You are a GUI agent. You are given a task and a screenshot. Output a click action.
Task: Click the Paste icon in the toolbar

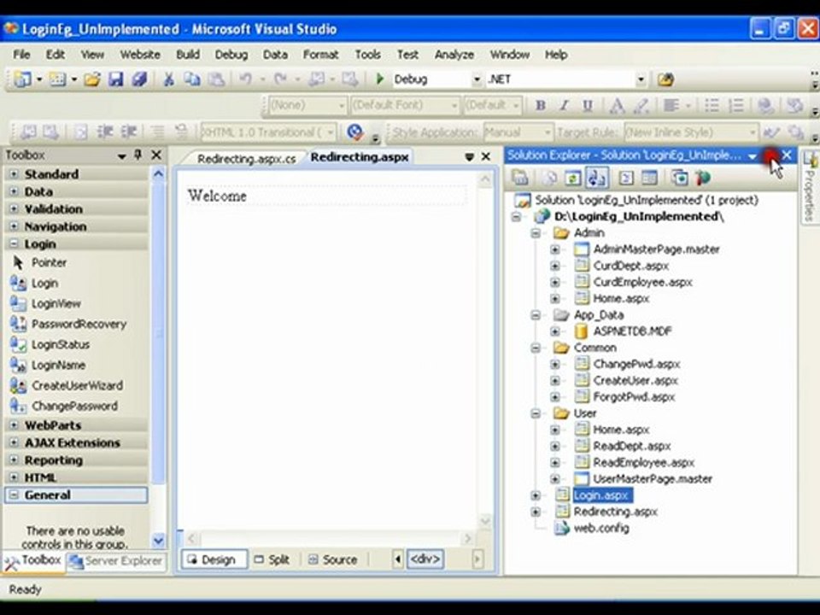[216, 79]
